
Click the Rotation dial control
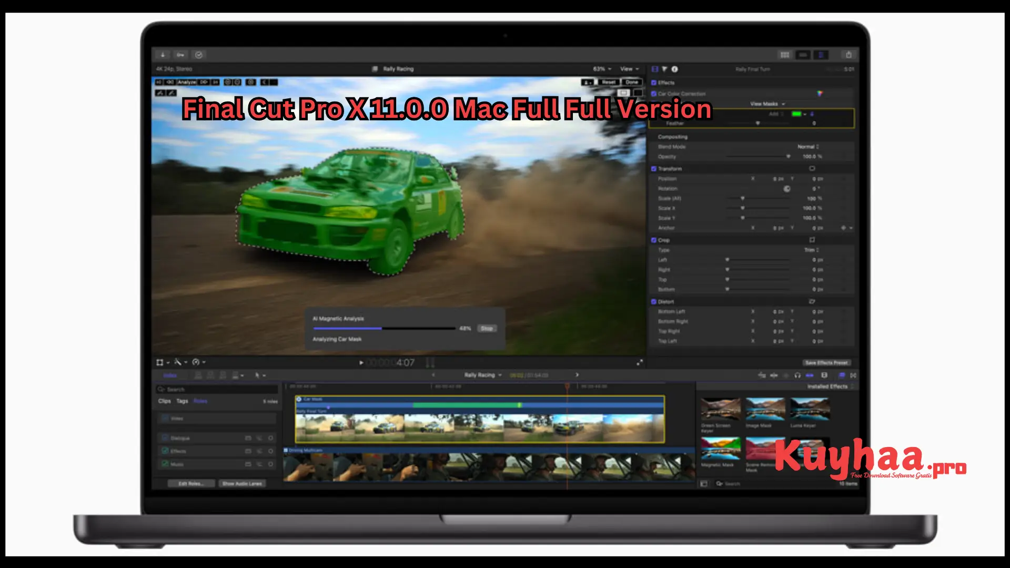[x=787, y=188]
